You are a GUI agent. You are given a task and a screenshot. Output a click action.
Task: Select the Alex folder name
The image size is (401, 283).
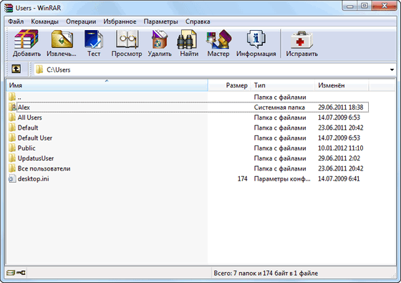coord(24,107)
